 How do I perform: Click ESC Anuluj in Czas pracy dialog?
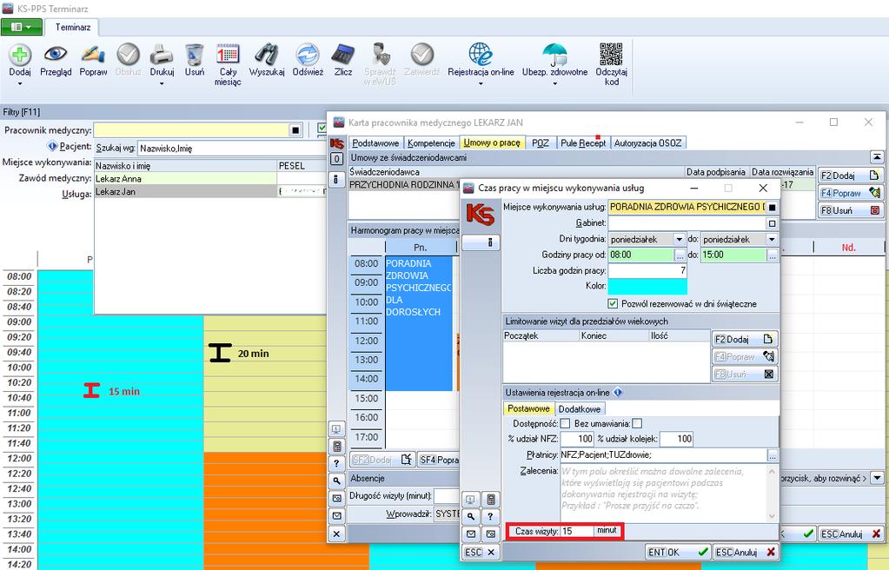tap(745, 552)
